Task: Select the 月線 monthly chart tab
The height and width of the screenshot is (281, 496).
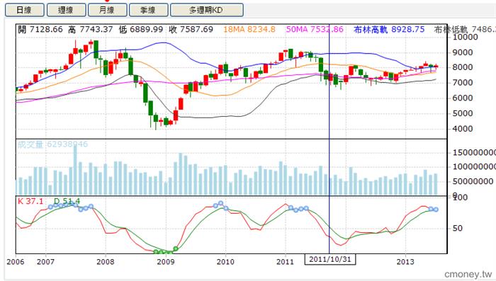Action: [x=107, y=10]
